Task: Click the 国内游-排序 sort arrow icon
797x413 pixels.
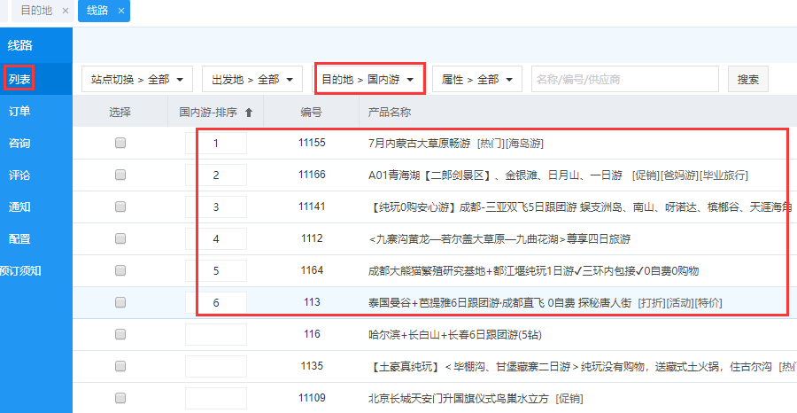Action: click(x=248, y=113)
